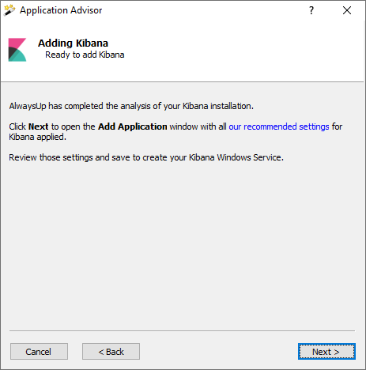Click the bold 'Next' word in instructions

[38, 126]
